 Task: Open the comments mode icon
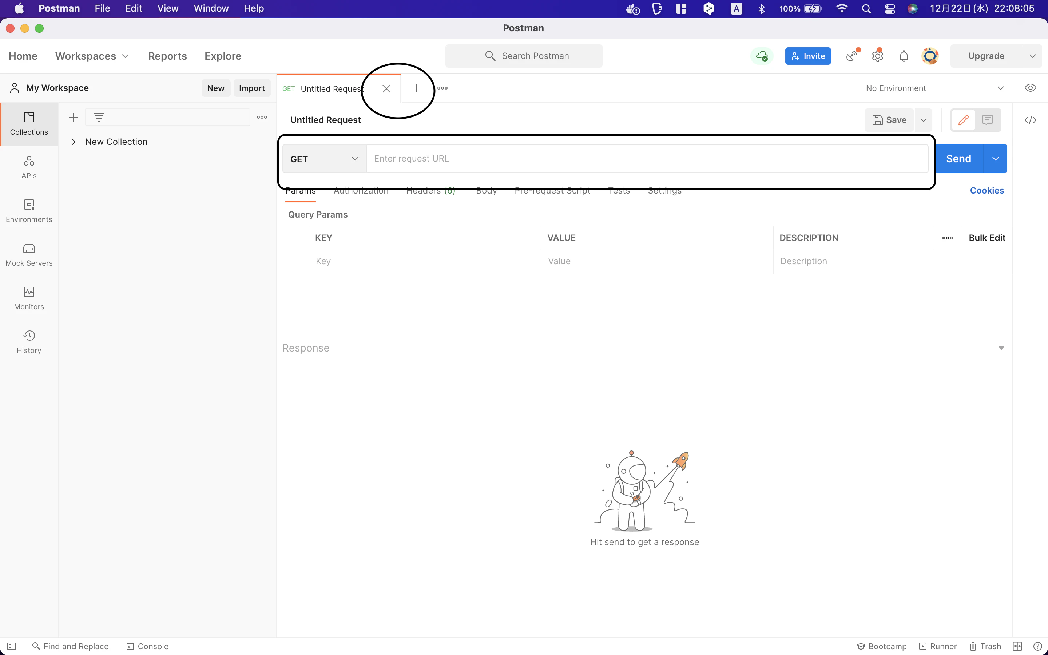[x=987, y=120]
